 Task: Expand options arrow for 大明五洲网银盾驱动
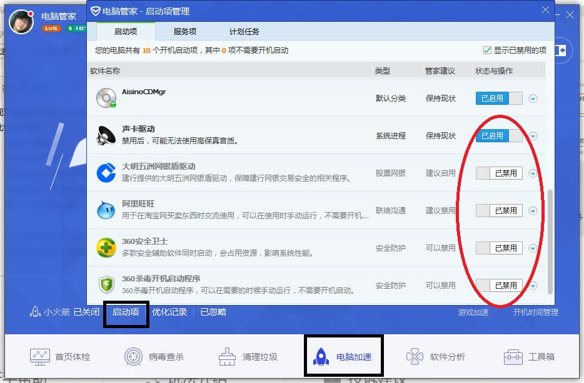[533, 173]
